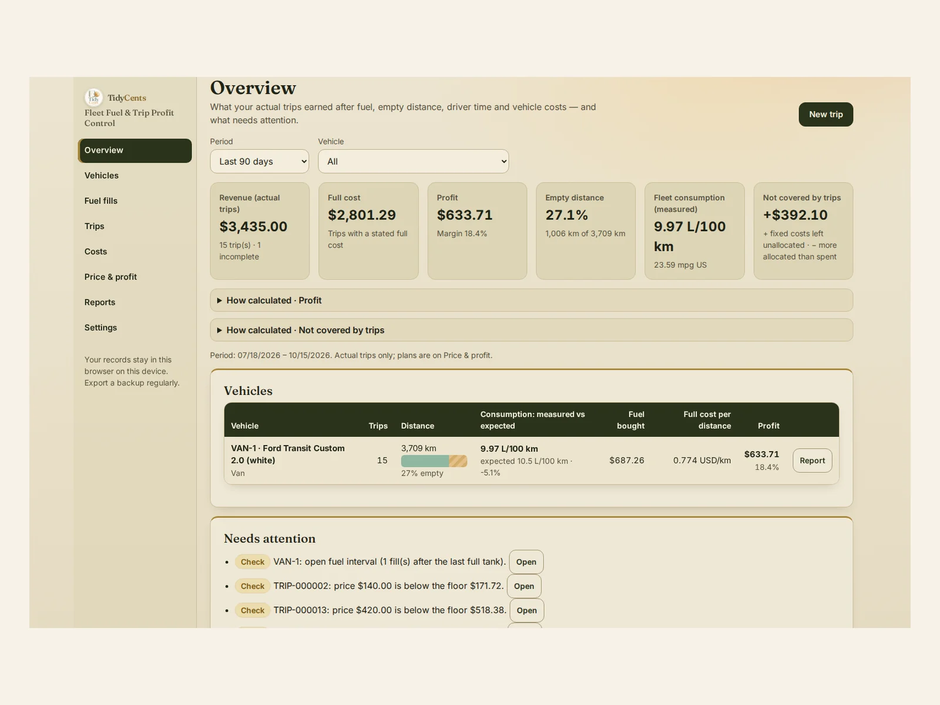Open Report for VAN-1
Viewport: 940px width, 705px height.
point(813,461)
